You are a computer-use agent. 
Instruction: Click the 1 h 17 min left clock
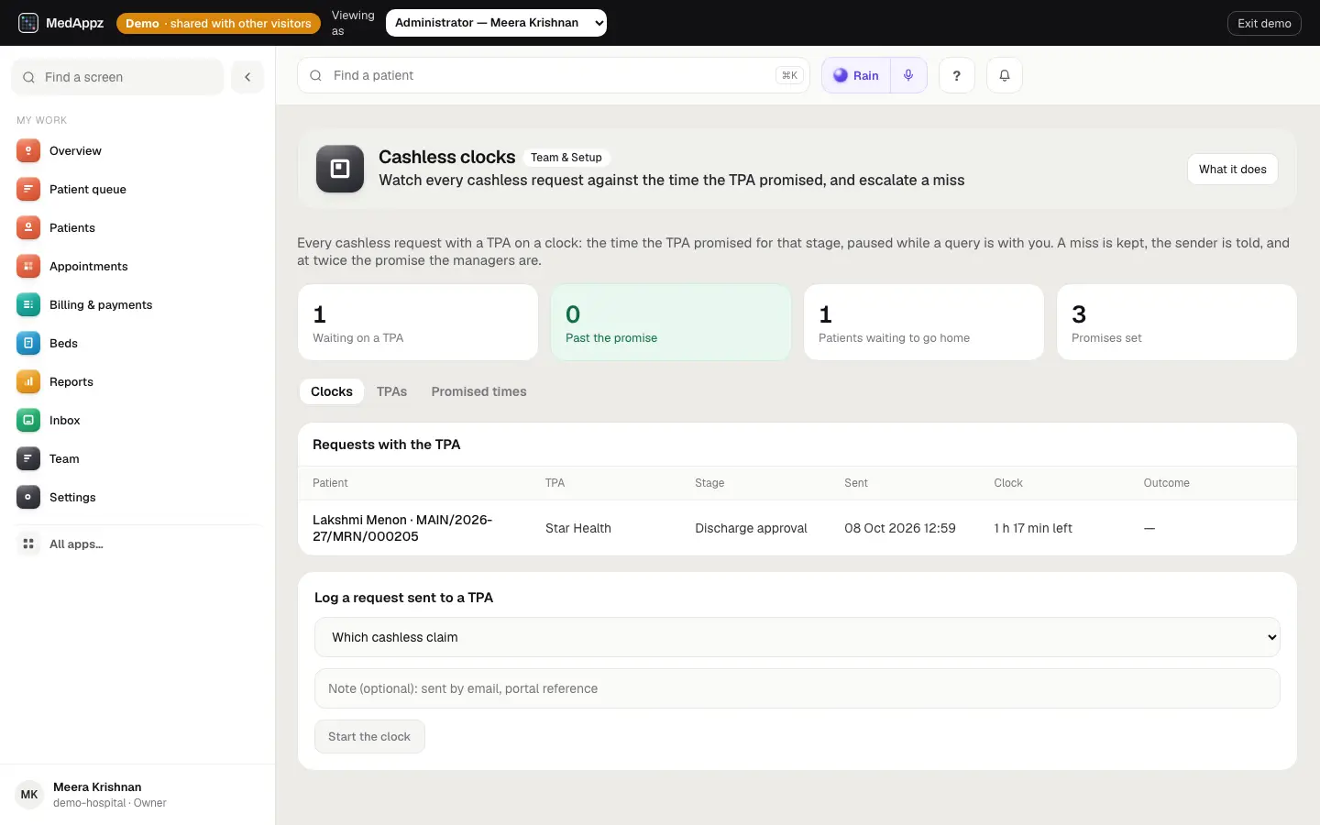coord(1032,528)
